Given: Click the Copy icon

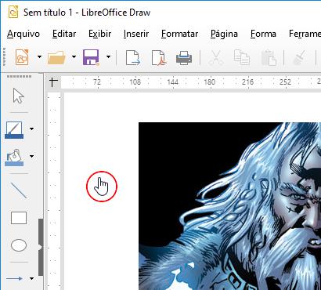Looking at the screenshot, I should (x=241, y=57).
